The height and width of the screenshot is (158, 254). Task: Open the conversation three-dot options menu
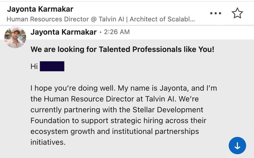[216, 13]
